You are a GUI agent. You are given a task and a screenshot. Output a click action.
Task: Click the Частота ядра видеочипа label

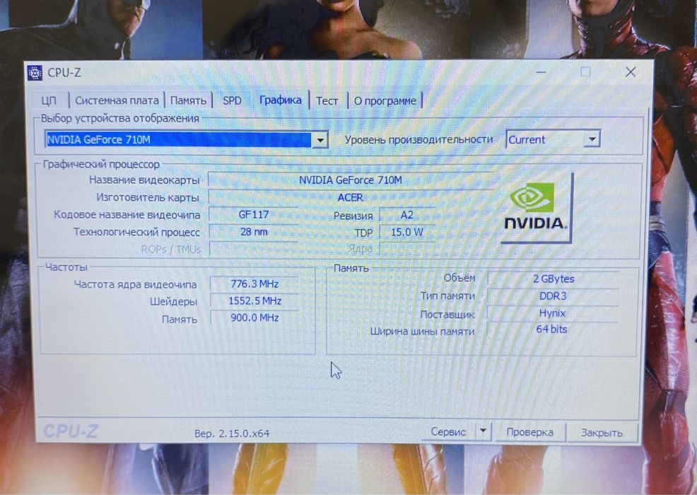(135, 284)
